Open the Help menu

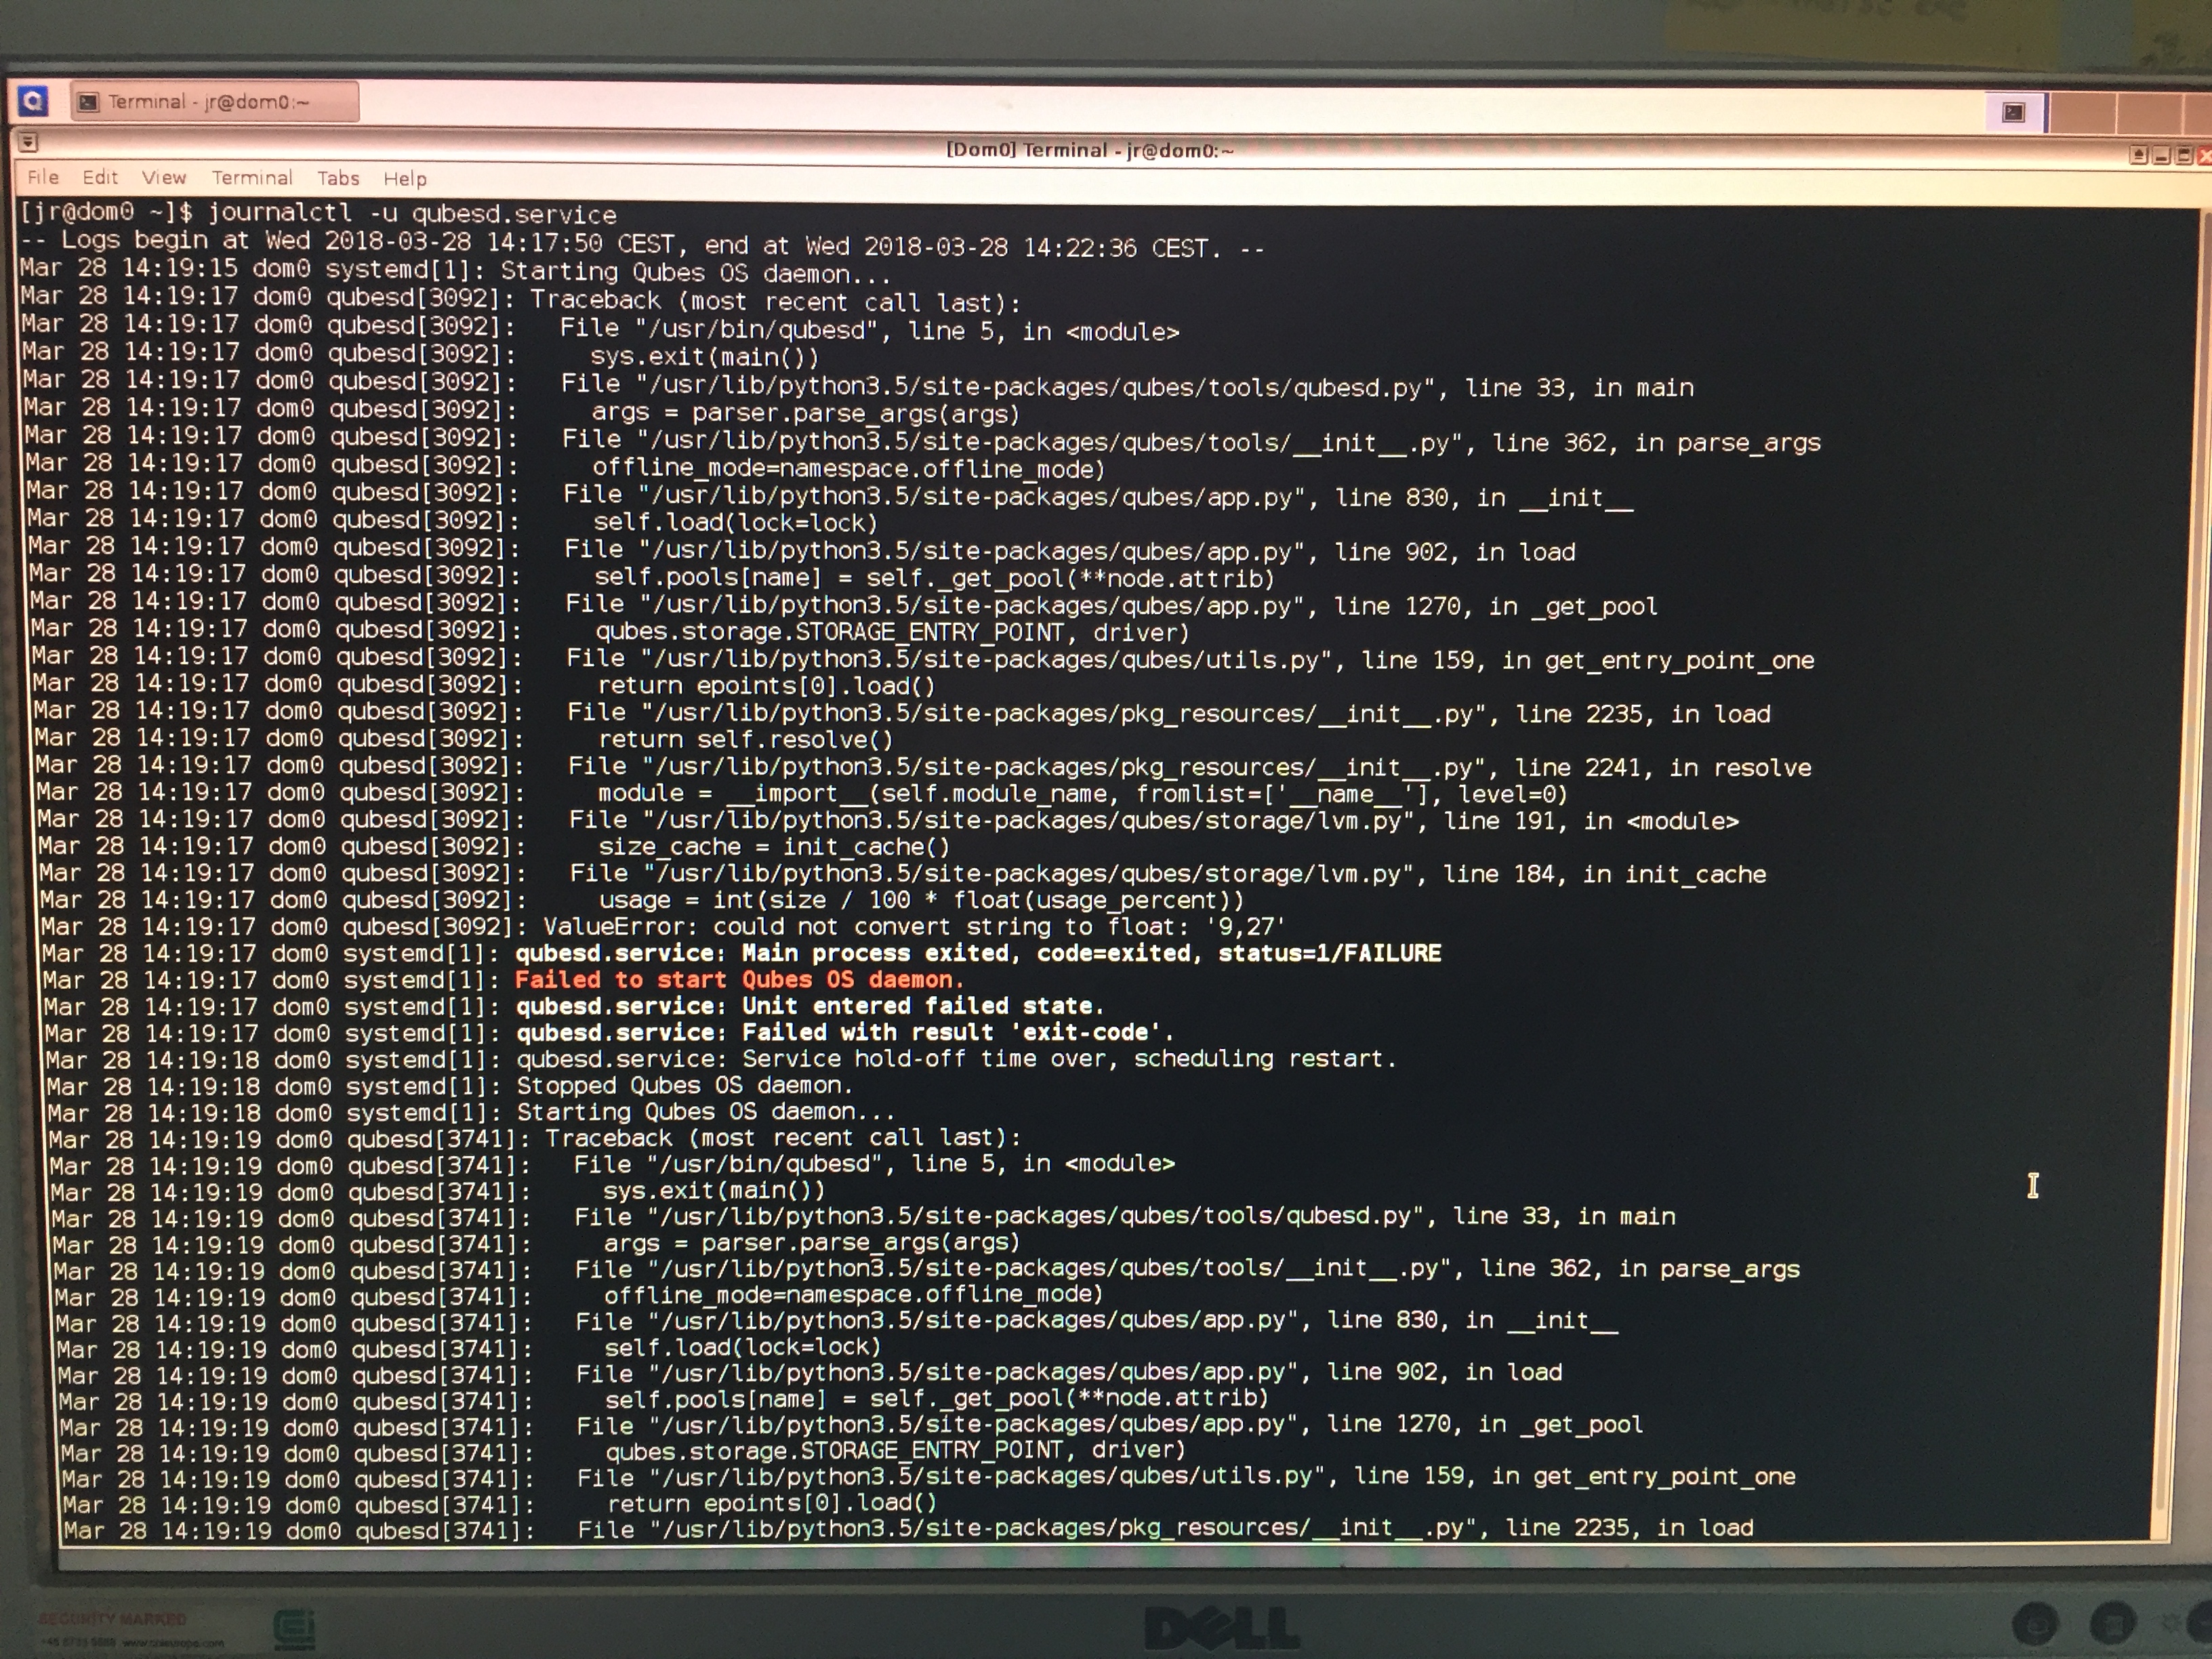pos(405,179)
